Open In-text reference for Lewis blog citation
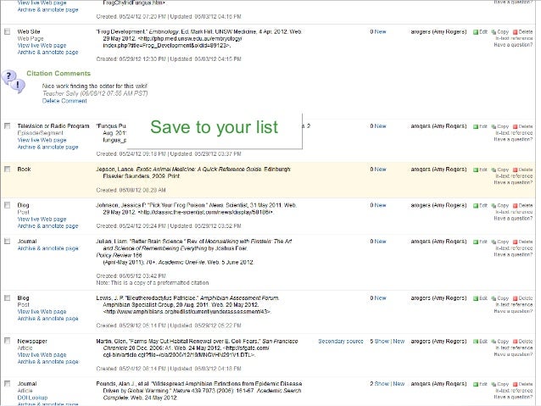The width and height of the screenshot is (541, 406). [x=514, y=304]
